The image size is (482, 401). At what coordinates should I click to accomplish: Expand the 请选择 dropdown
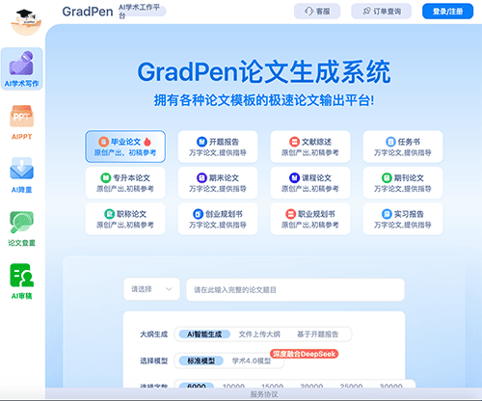pyautogui.click(x=151, y=289)
